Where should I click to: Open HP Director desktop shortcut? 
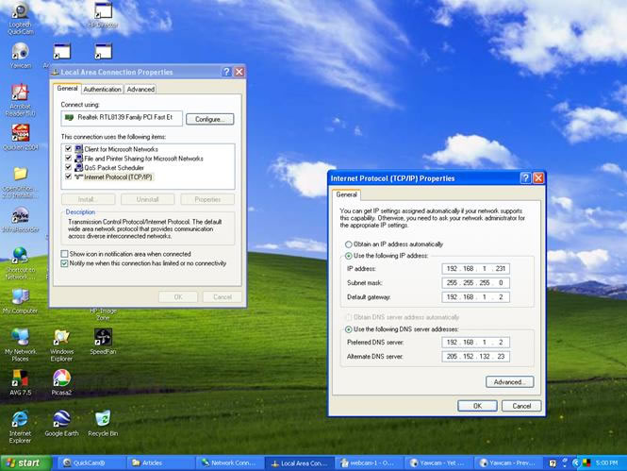tap(103, 15)
